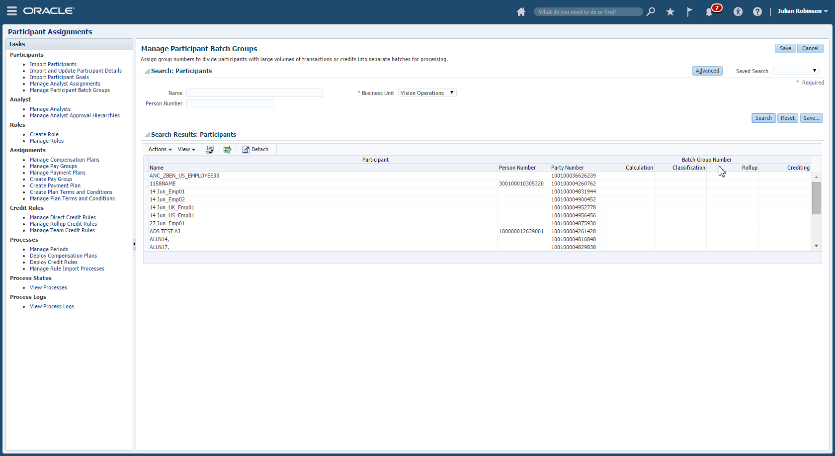The width and height of the screenshot is (835, 456).
Task: Open Manage Payment Plans link
Action: point(58,173)
